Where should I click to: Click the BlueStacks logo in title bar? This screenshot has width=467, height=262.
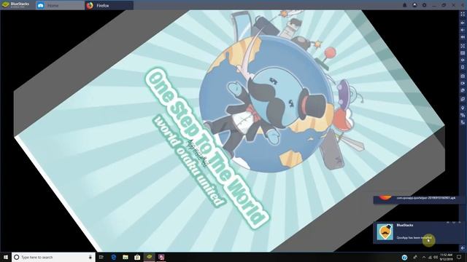tap(6, 5)
